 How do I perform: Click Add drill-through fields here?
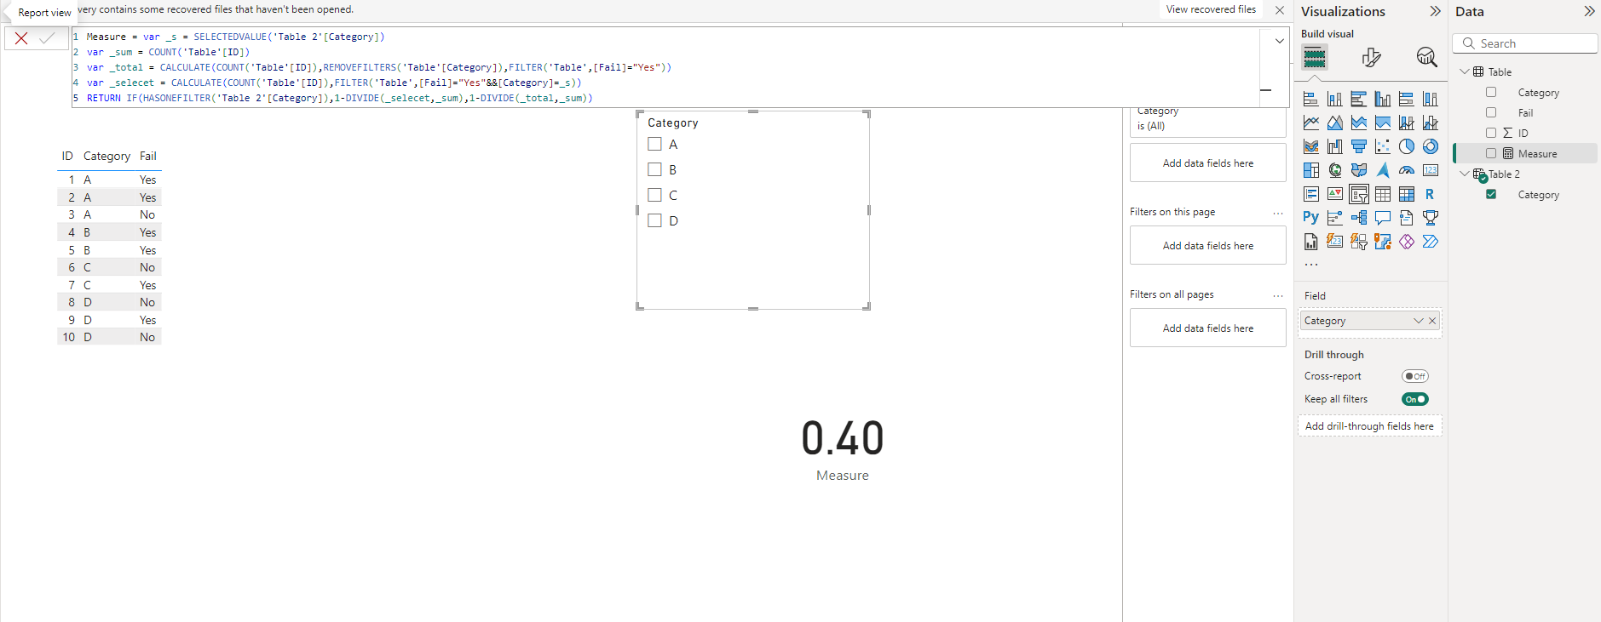tap(1369, 426)
